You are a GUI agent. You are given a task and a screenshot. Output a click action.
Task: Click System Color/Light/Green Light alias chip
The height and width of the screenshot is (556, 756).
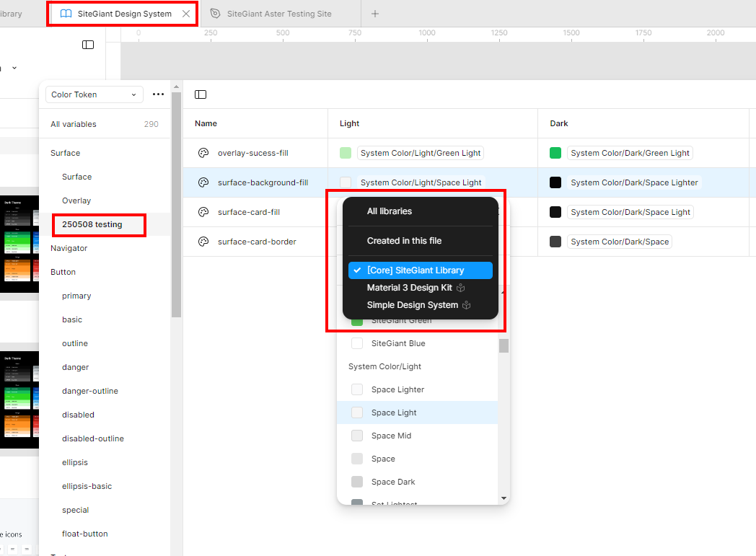point(421,153)
